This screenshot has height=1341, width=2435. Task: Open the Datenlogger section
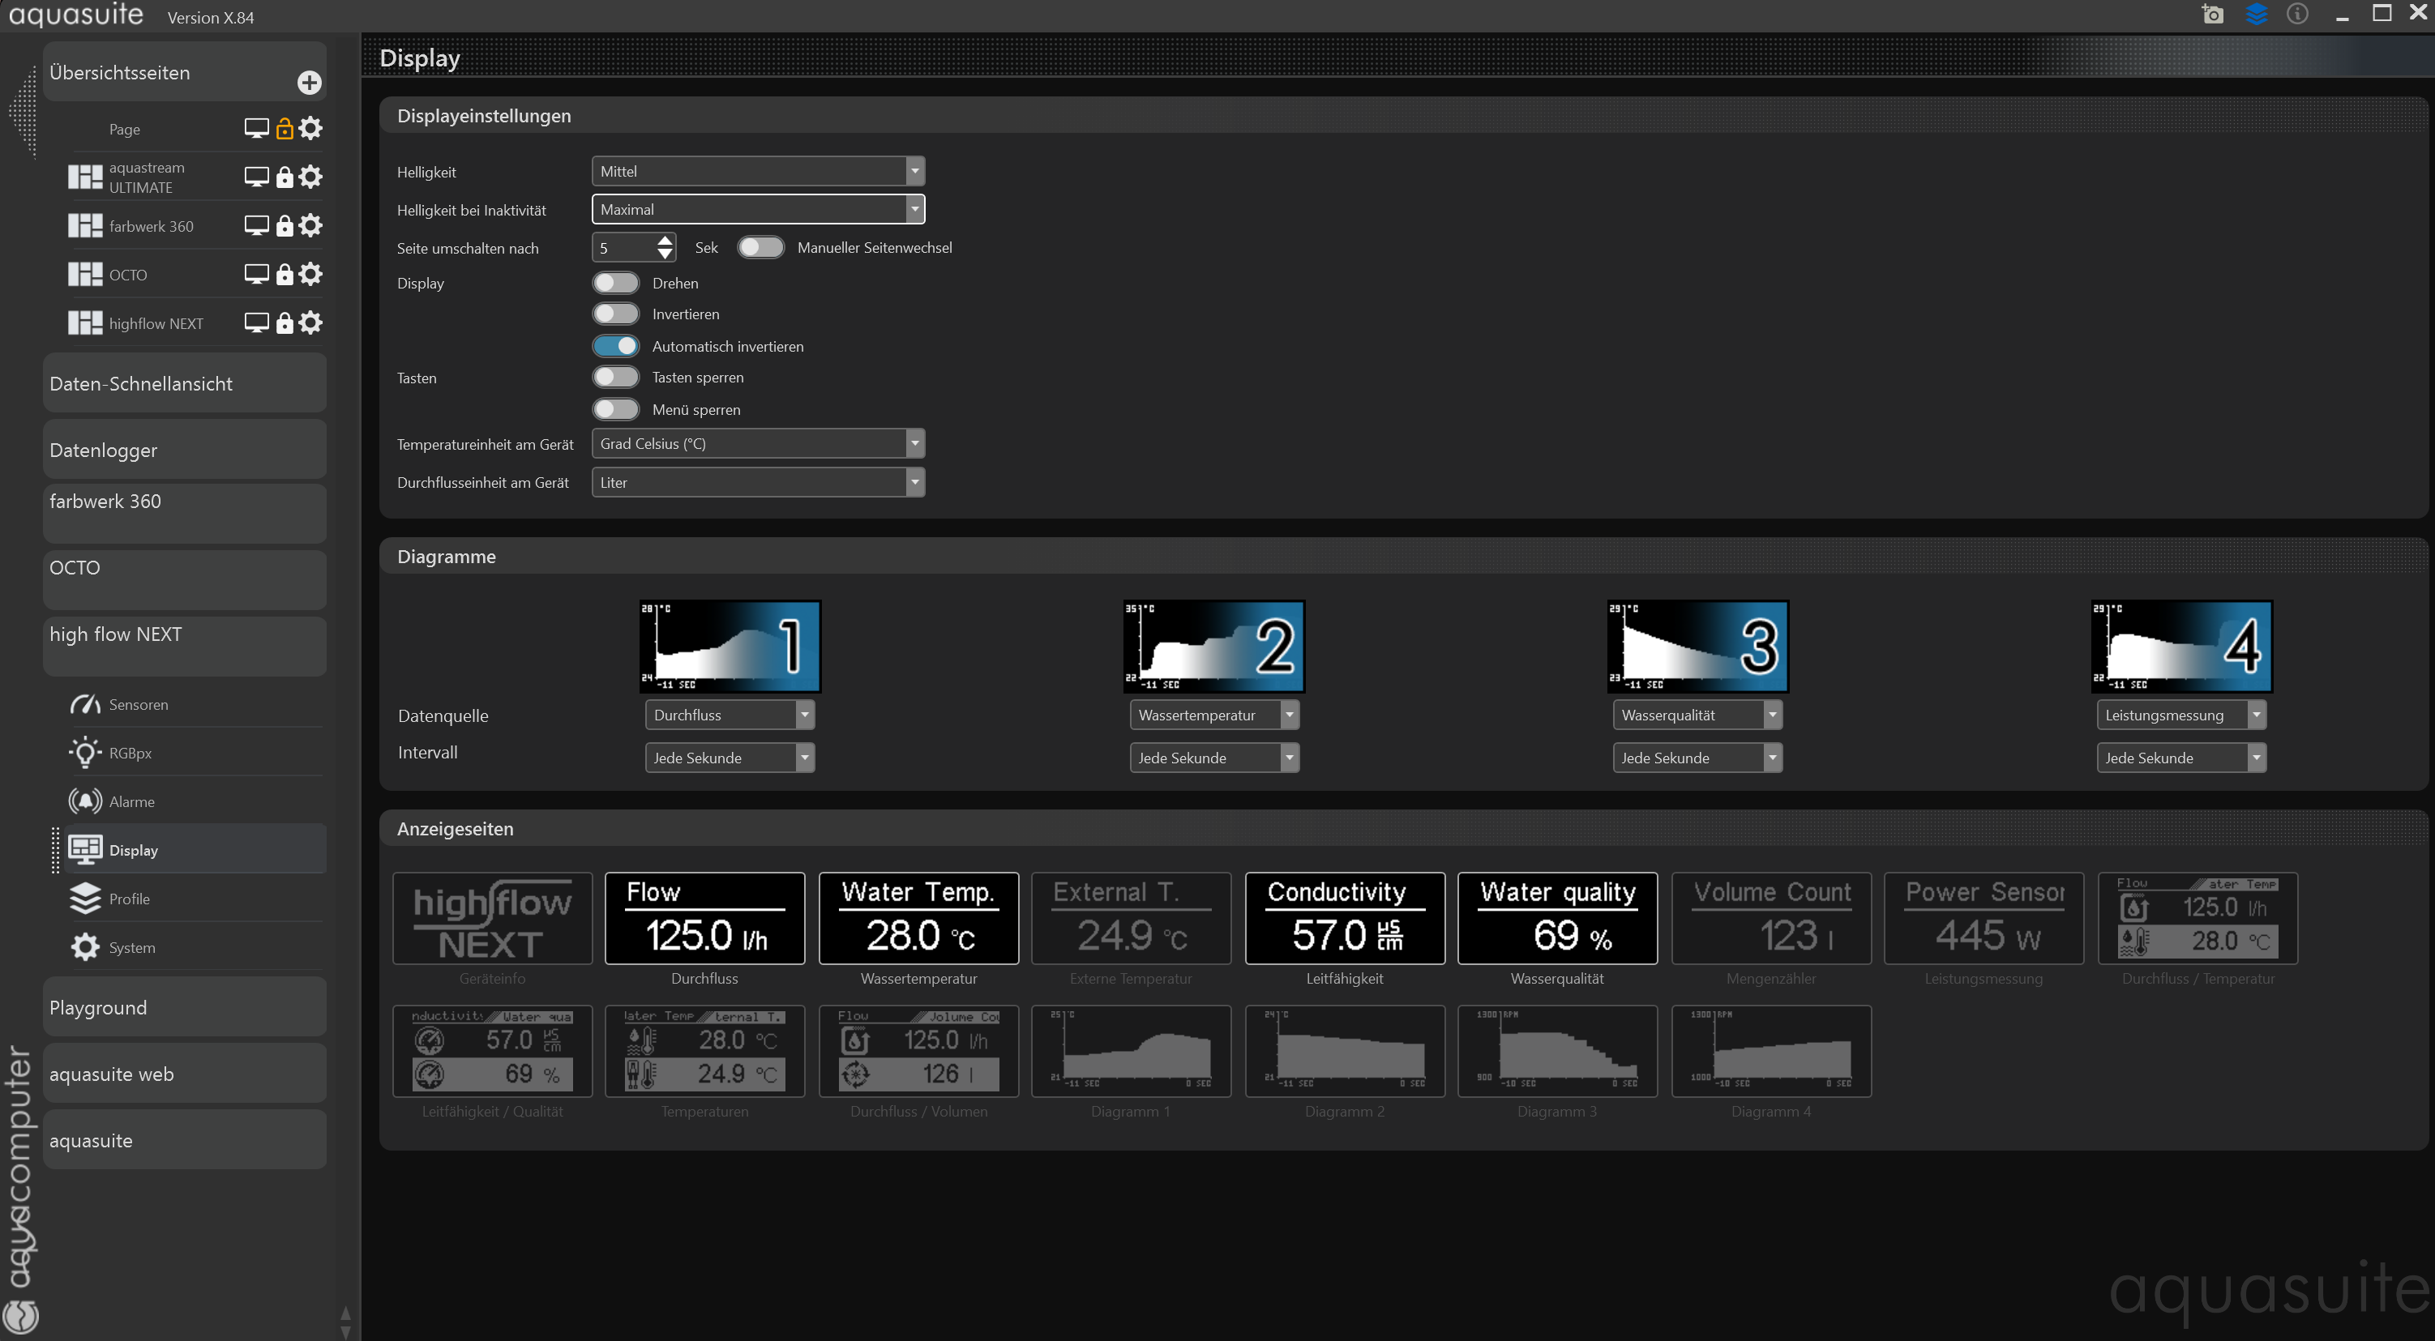(x=184, y=450)
